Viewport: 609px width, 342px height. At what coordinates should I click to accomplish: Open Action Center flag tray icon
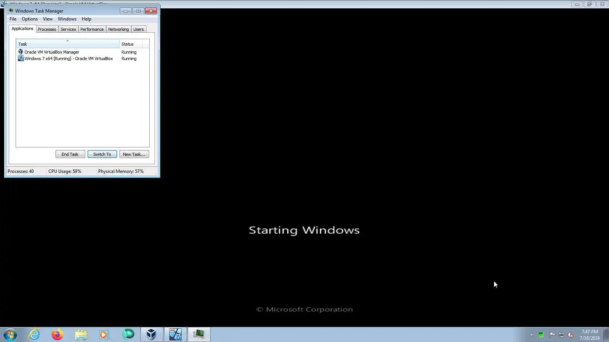552,335
